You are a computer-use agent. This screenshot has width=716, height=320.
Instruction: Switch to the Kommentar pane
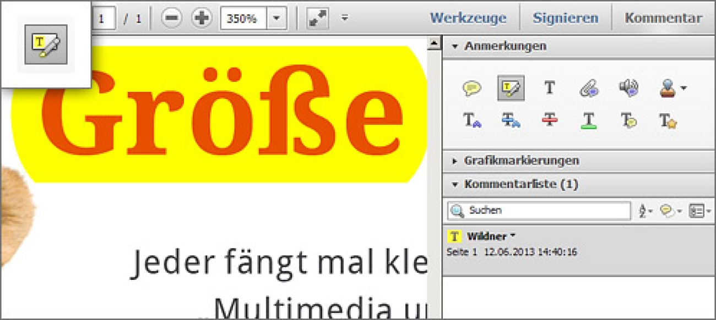coord(663,17)
